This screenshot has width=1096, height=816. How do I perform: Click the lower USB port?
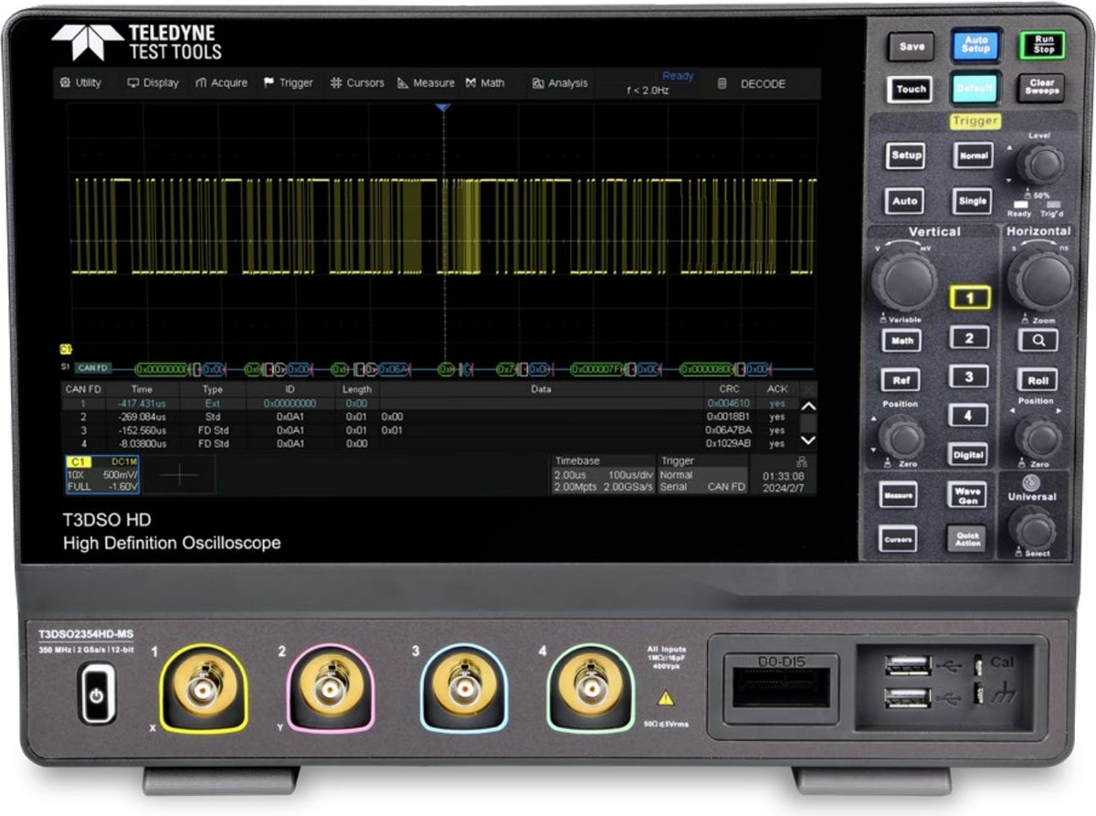908,698
